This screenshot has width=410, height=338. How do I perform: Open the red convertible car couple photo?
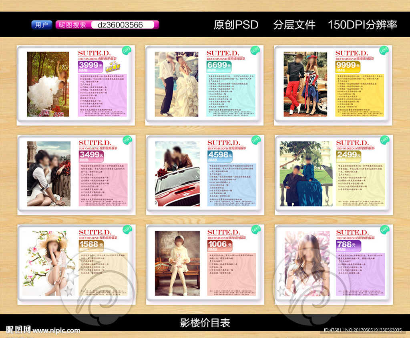(x=177, y=173)
